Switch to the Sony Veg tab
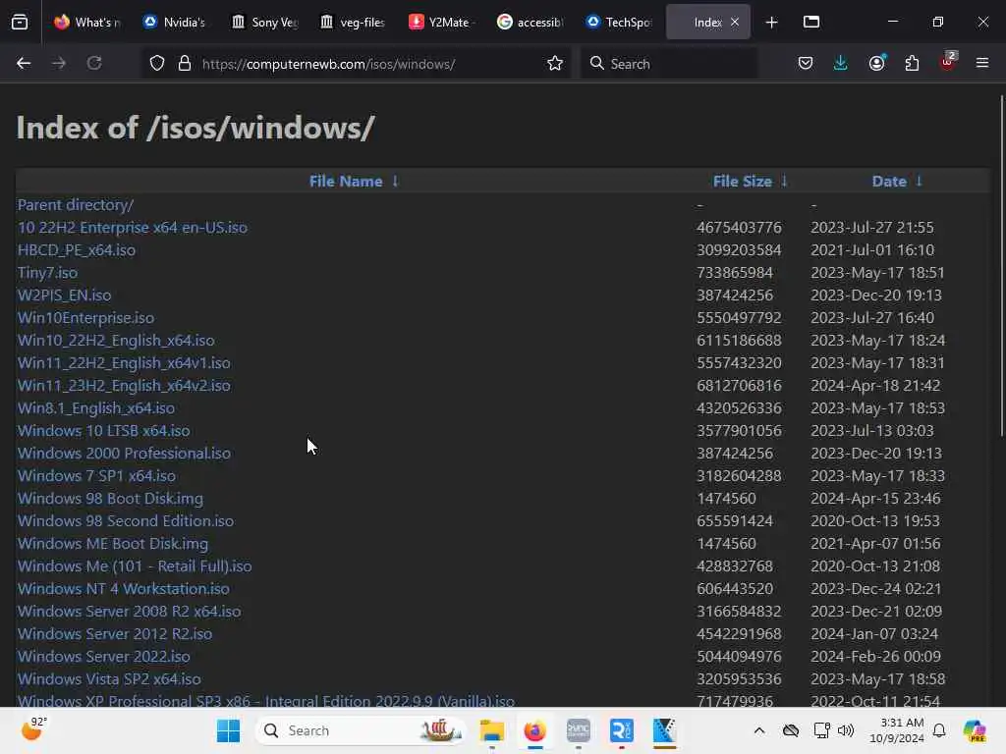The width and height of the screenshot is (1006, 754). pos(264,23)
